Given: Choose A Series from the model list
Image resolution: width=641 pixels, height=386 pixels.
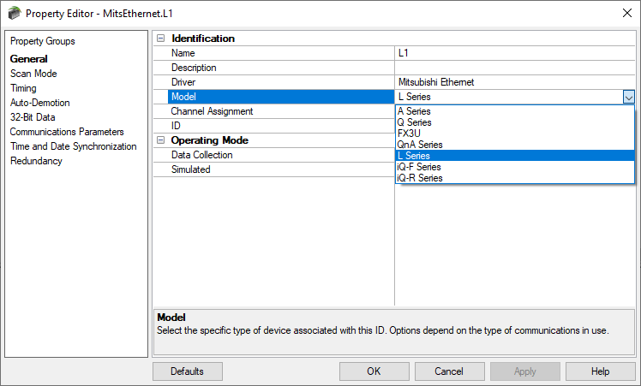Looking at the screenshot, I should tap(515, 111).
